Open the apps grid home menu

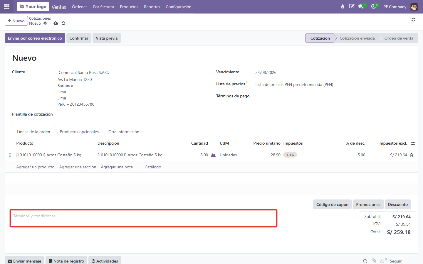point(7,6)
